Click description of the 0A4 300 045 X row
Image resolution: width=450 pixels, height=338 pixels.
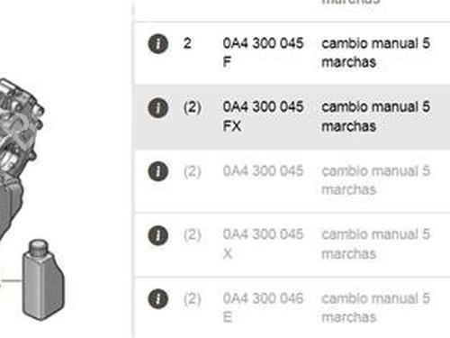(375, 243)
